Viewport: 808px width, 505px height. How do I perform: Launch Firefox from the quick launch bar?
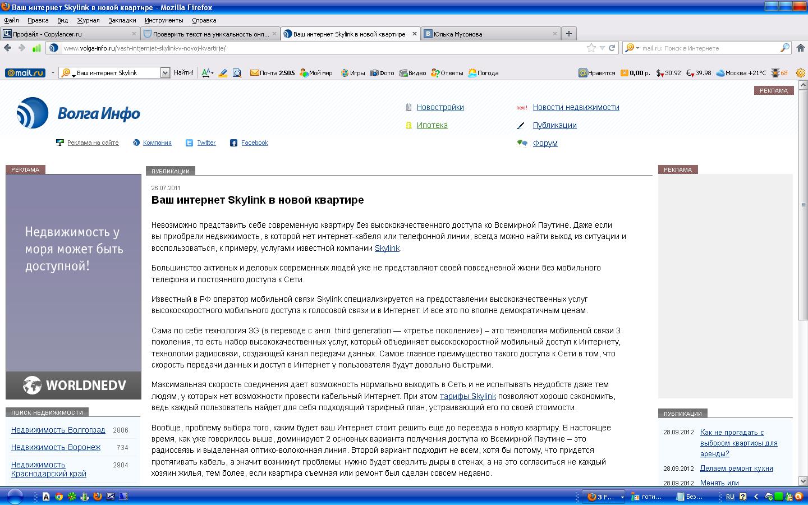click(x=98, y=497)
